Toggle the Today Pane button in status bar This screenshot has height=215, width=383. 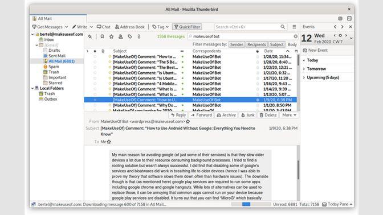coord(337,204)
